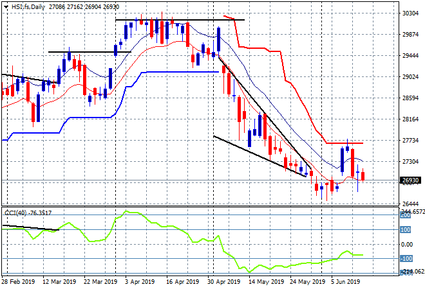
Task: Select the CCI(40) indicator label
Action: coord(15,213)
